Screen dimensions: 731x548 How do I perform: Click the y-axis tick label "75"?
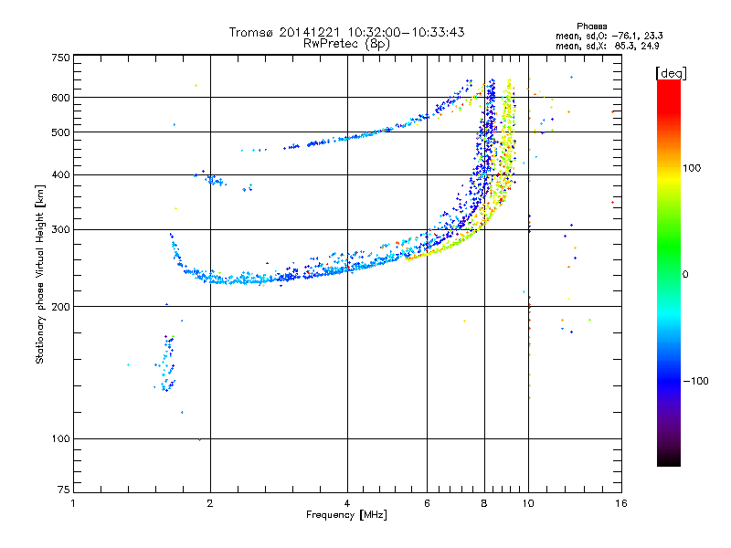64,490
